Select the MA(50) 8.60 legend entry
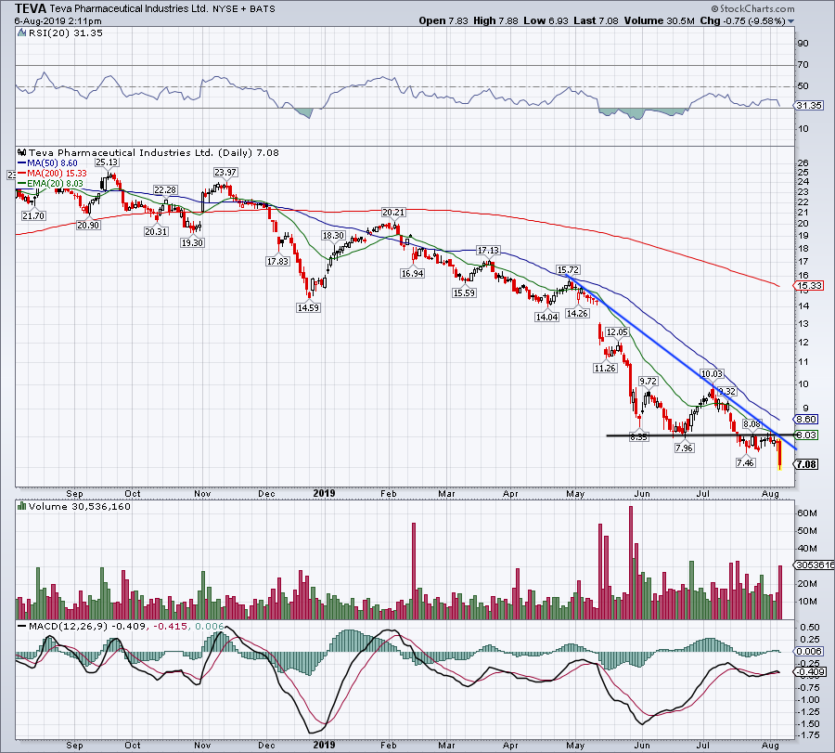Screen dimensions: 835x753 click(x=47, y=163)
